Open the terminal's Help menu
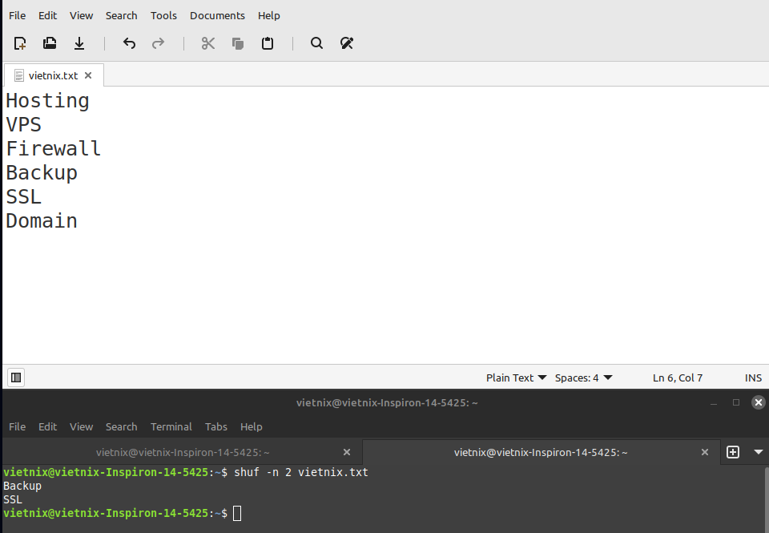Image resolution: width=769 pixels, height=533 pixels. (x=251, y=427)
